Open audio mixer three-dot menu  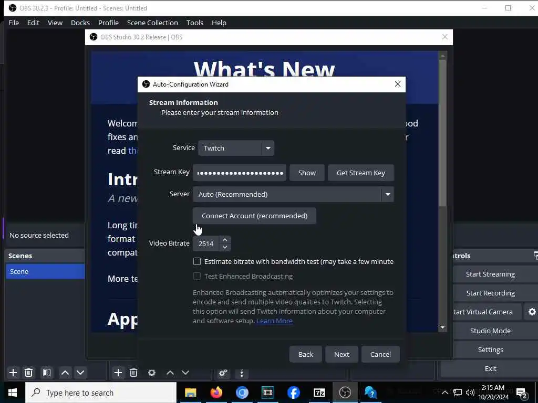point(242,373)
